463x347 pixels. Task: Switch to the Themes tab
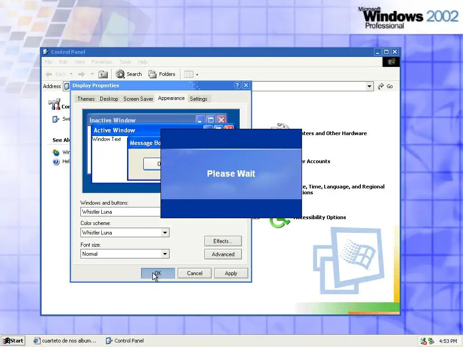click(x=86, y=99)
